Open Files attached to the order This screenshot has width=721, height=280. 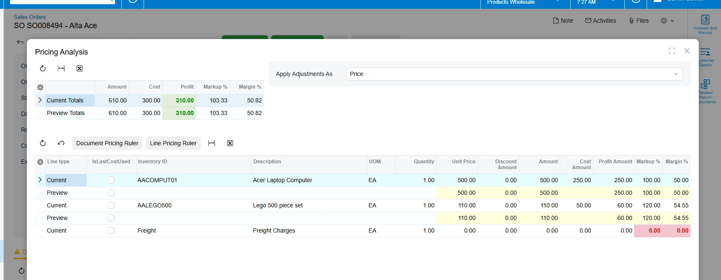639,21
